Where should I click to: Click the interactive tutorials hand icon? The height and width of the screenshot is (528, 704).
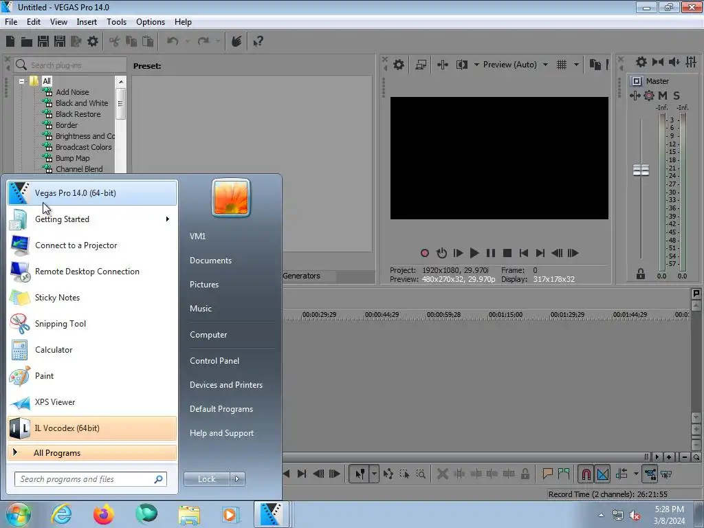point(236,41)
